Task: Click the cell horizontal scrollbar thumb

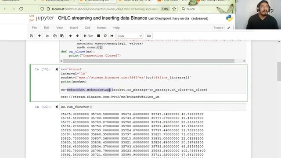Action: (x=148, y=61)
